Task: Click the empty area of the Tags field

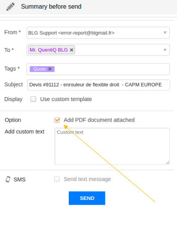Action: click(111, 69)
